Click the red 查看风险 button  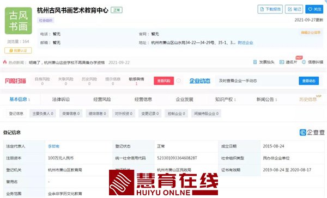click(163, 81)
